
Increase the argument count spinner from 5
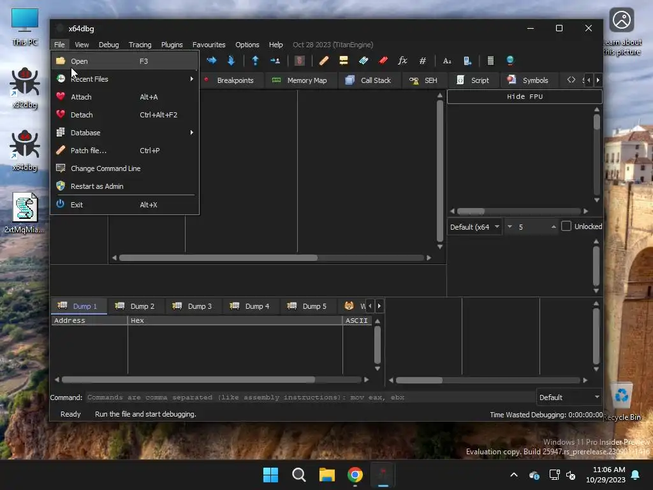point(554,226)
